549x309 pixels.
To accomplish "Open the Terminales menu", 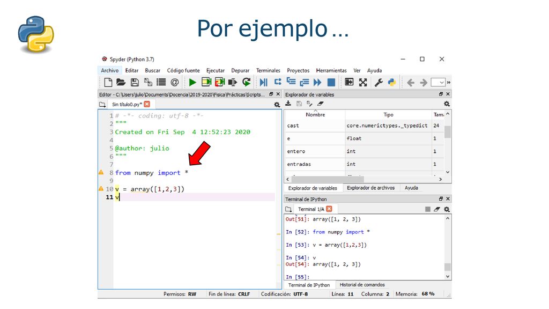I will tap(268, 70).
